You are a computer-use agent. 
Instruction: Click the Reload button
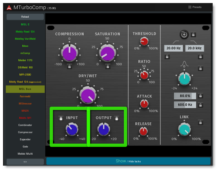(x=25, y=17)
